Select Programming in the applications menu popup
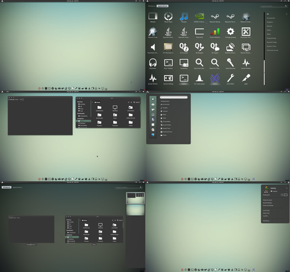 [166, 122]
